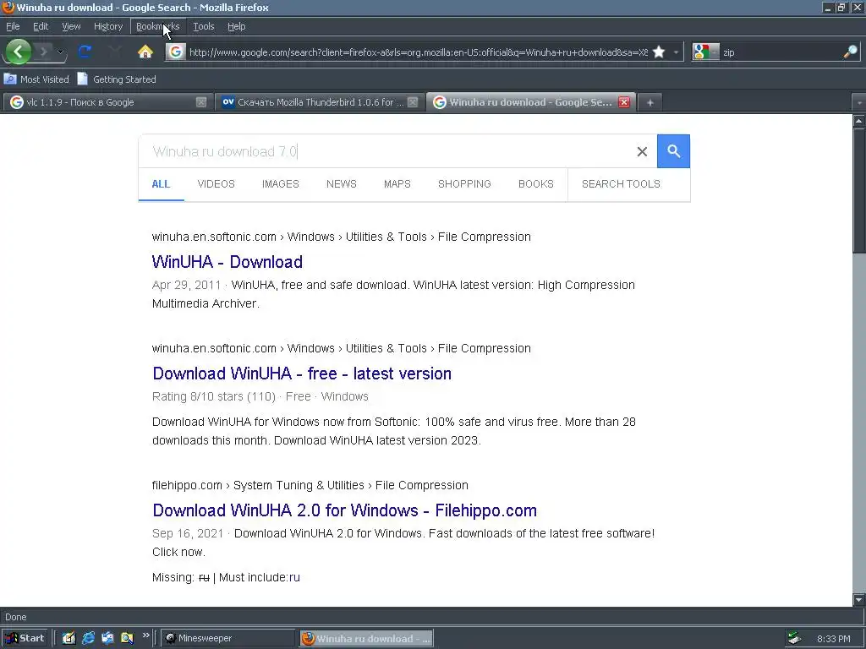Screen dimensions: 866x649
Task: Click the vertical scrollbar down arrow
Action: point(859,599)
